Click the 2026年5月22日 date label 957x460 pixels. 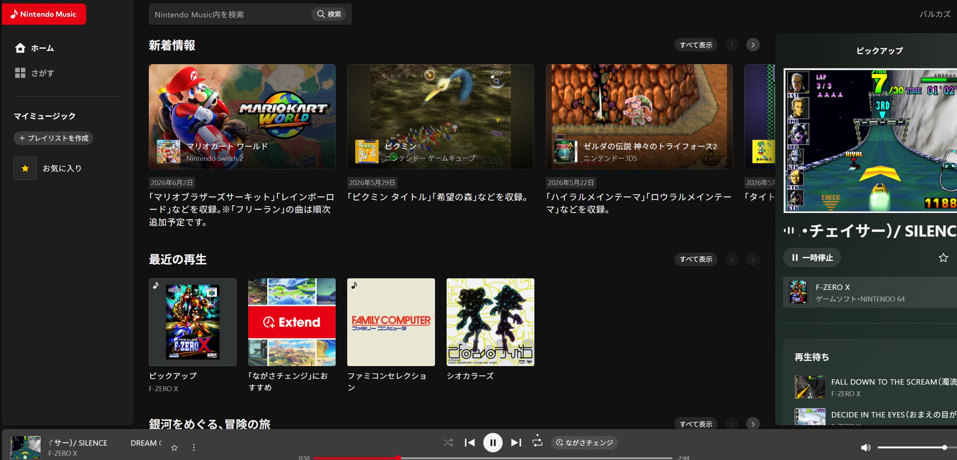pyautogui.click(x=571, y=182)
